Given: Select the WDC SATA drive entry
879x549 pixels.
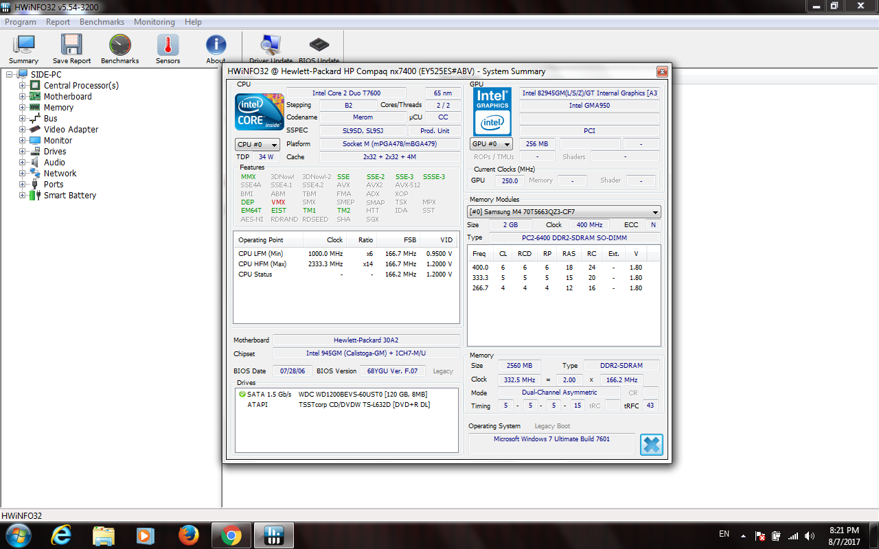Looking at the screenshot, I should (x=363, y=395).
